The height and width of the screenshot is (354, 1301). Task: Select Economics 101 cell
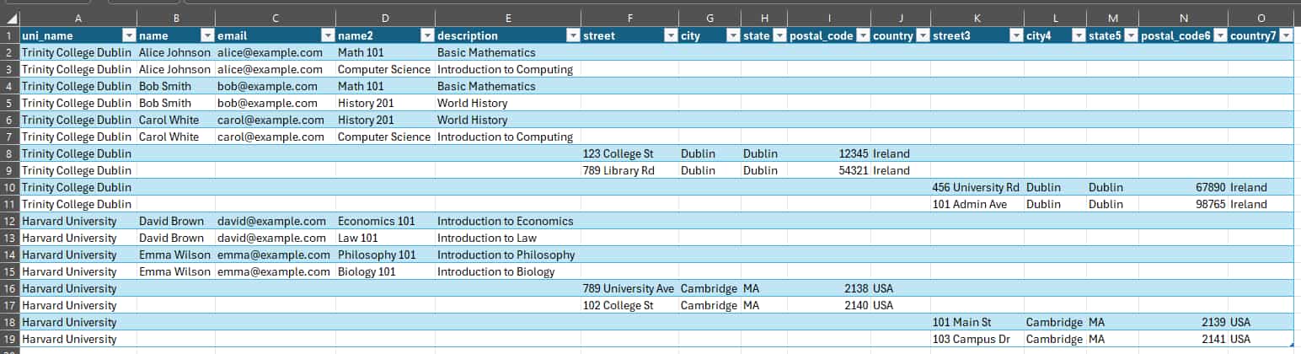[x=385, y=221]
